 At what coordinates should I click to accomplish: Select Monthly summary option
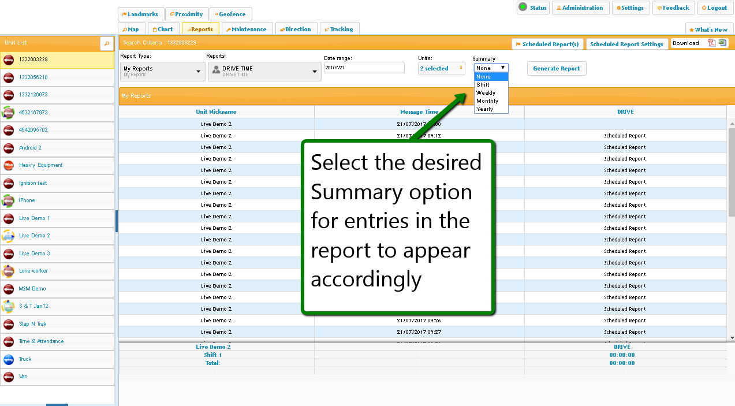click(487, 101)
